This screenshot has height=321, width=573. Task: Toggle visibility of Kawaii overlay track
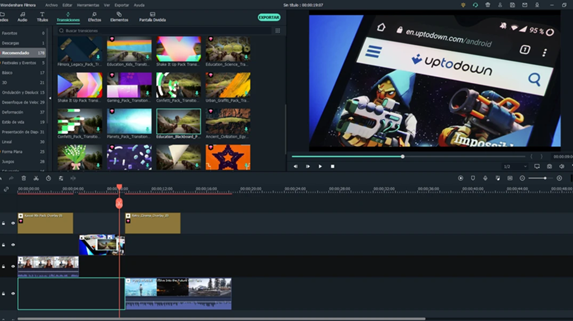(x=13, y=223)
